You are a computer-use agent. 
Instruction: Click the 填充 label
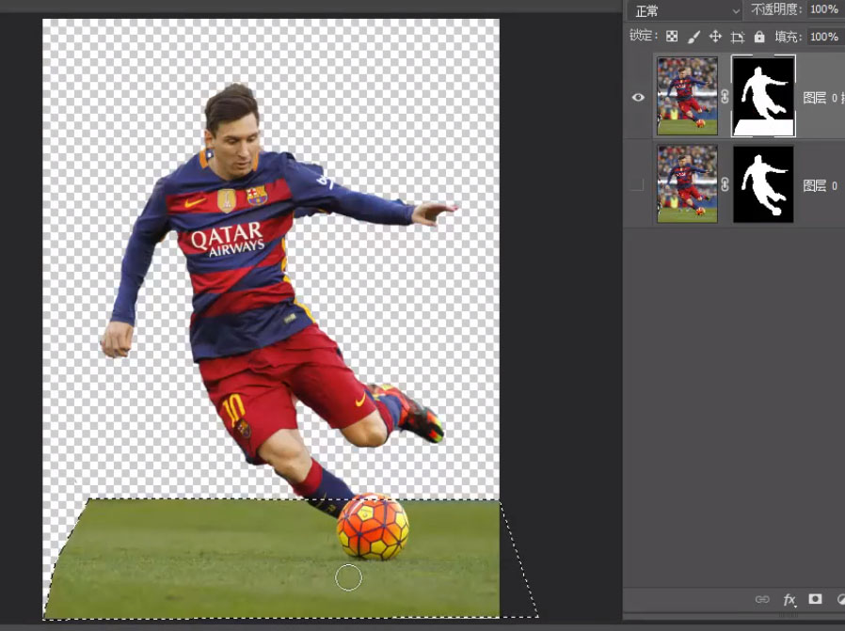(x=788, y=37)
